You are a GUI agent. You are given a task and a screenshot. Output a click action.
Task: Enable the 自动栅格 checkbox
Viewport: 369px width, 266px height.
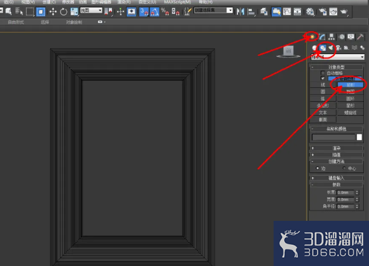point(323,73)
